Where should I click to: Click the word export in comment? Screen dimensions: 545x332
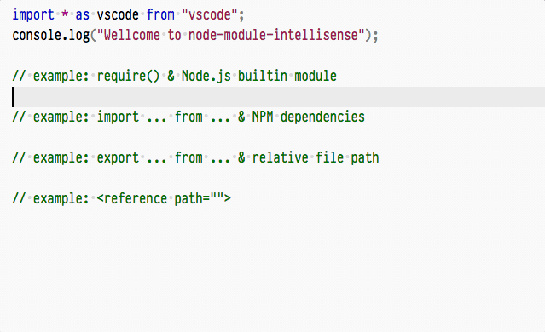[118, 157]
